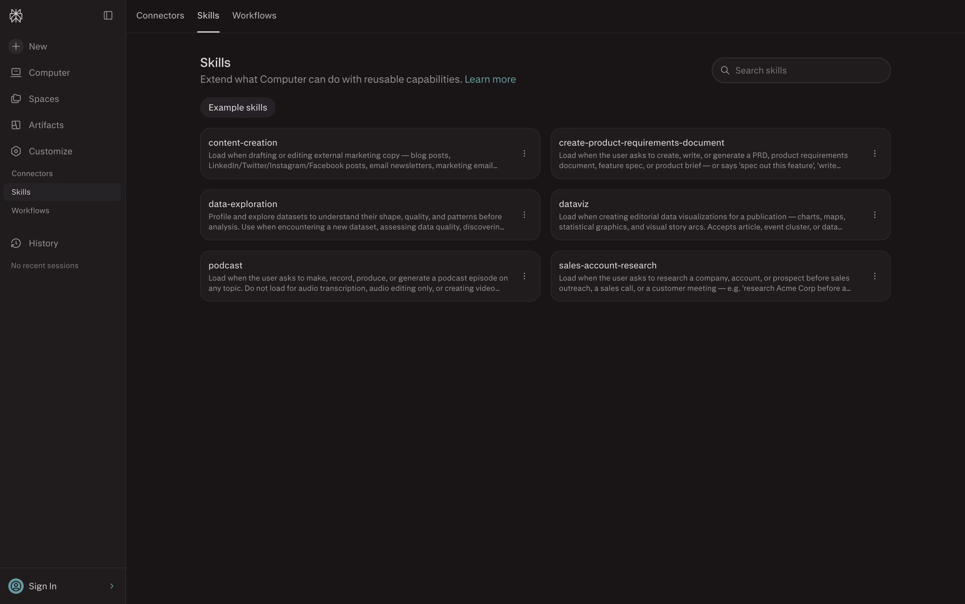Switch to the Workflows tab
965x604 pixels.
(x=254, y=16)
